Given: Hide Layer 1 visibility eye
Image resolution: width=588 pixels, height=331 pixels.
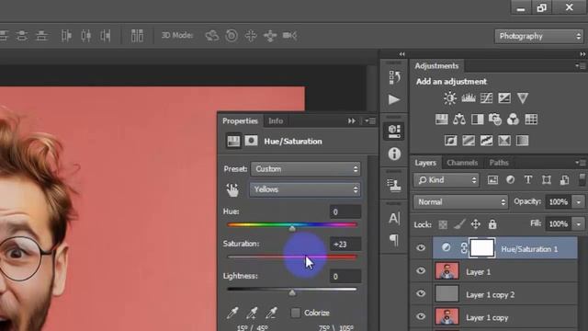Looking at the screenshot, I should click(x=421, y=271).
